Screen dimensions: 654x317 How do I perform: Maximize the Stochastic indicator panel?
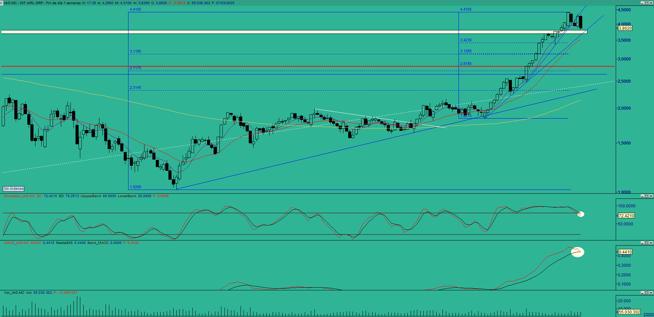[646, 196]
